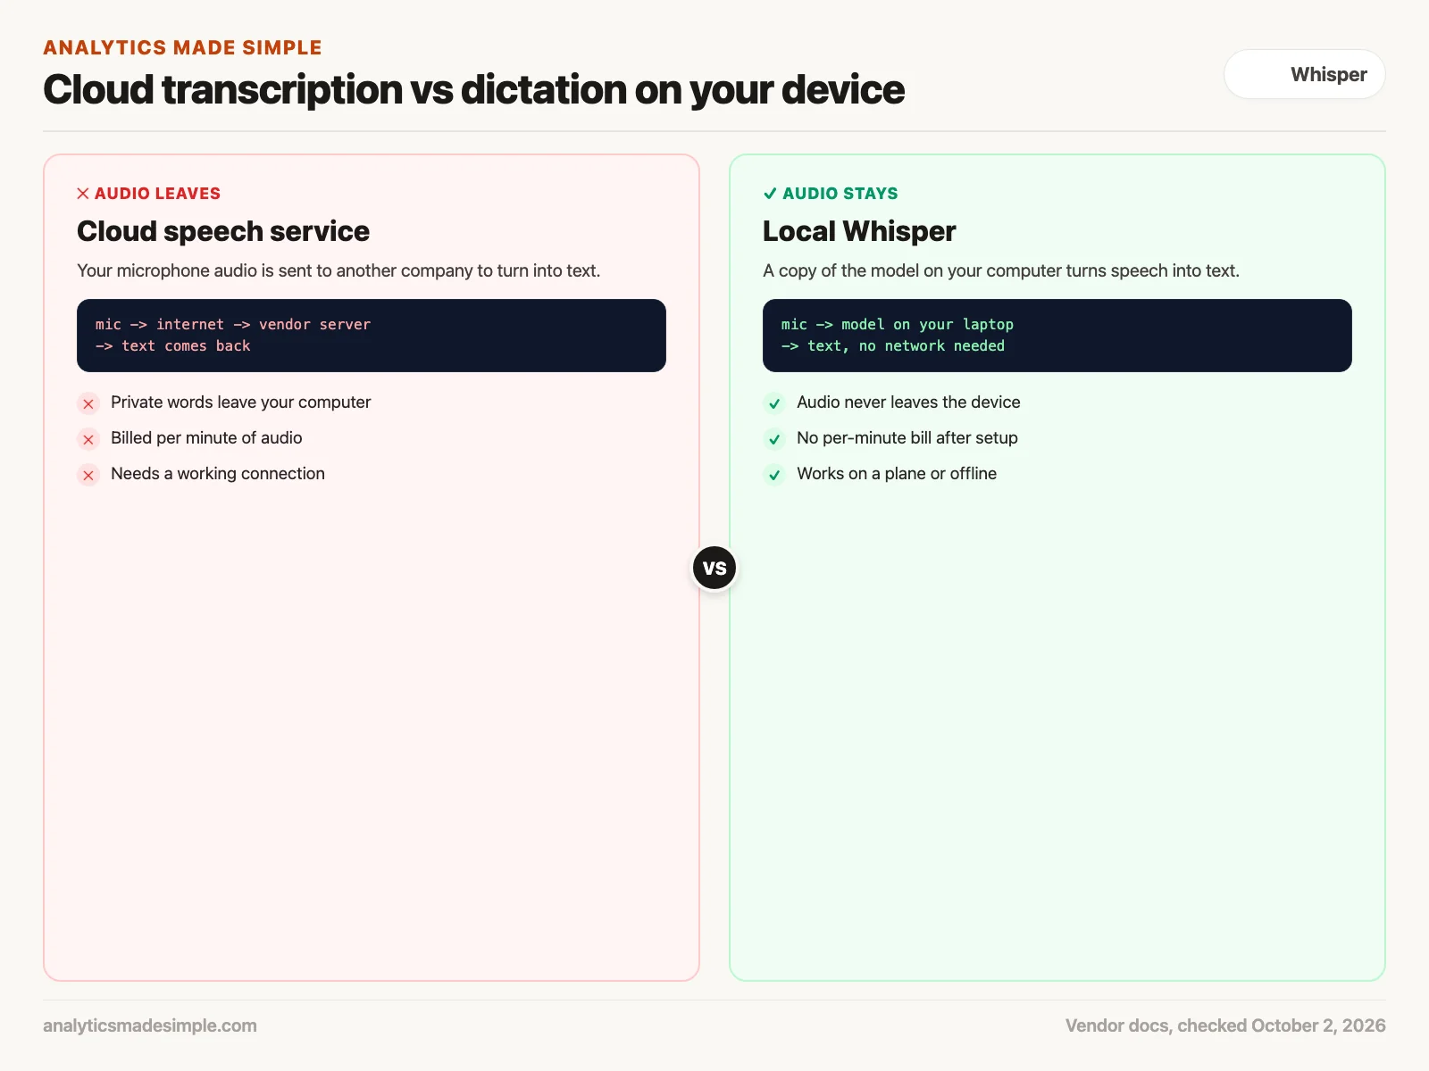Click the text 'Works on a plane or offline'
The image size is (1429, 1071).
[897, 474]
